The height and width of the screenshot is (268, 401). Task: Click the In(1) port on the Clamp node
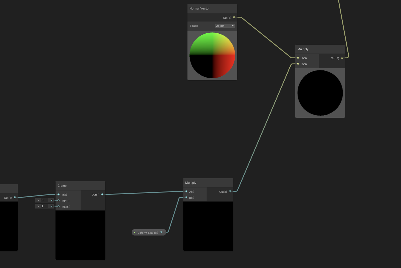tap(59, 194)
